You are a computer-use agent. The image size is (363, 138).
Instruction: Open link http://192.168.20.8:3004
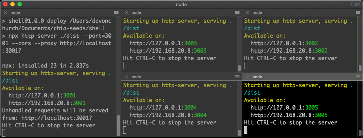[168, 115]
